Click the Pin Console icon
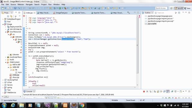This screenshot has height=108, width=192. click(x=172, y=91)
